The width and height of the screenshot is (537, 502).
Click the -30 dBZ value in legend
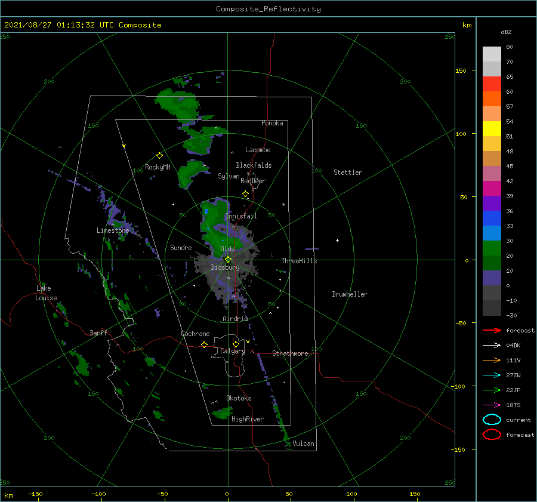click(x=511, y=315)
